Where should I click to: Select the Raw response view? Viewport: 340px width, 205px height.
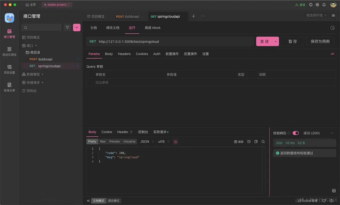coord(103,142)
